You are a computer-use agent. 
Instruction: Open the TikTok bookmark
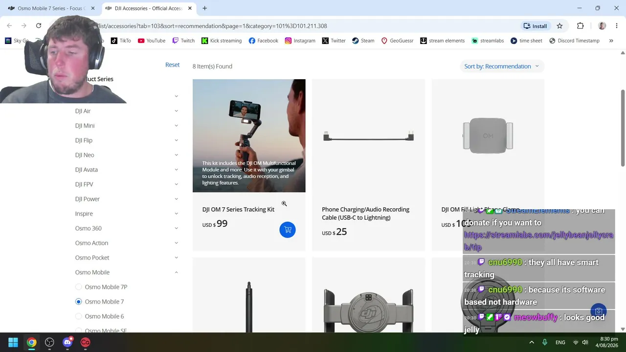pyautogui.click(x=121, y=41)
